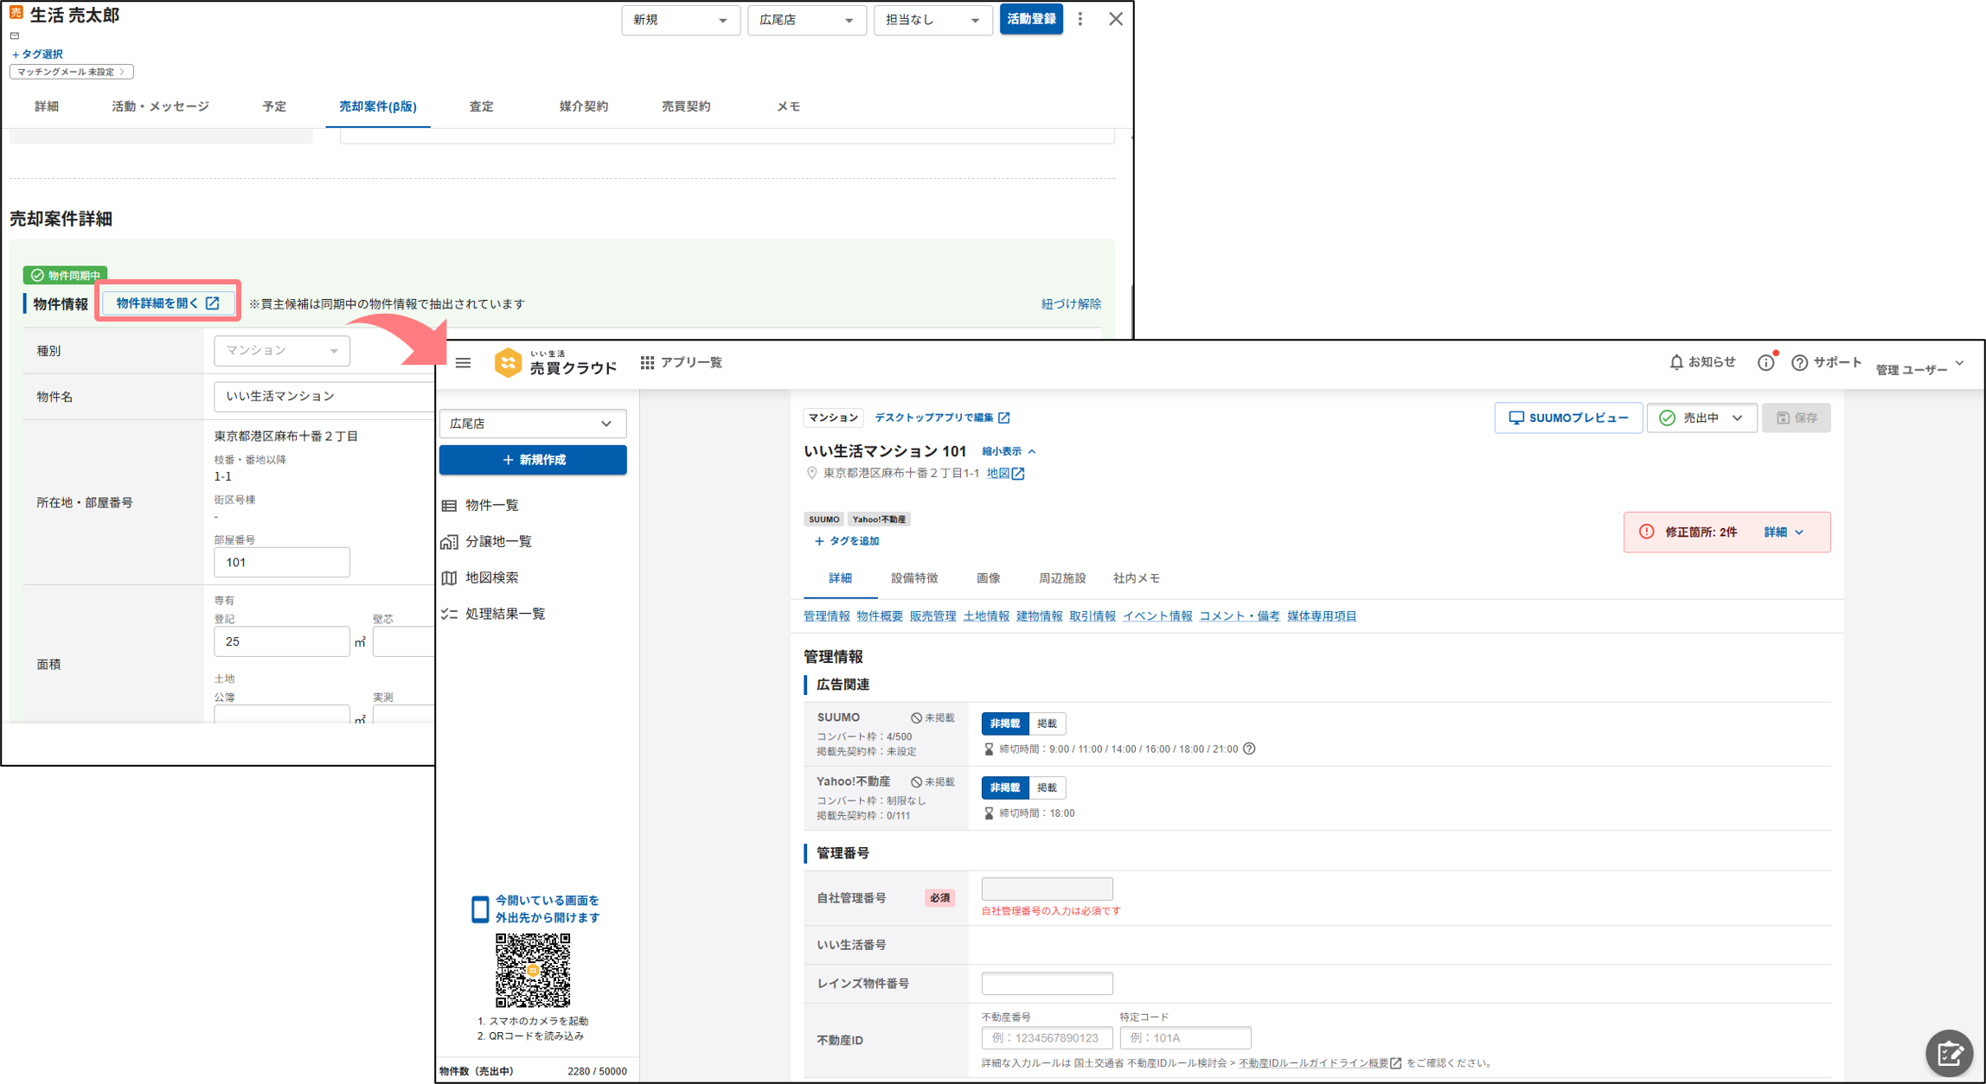The image size is (1986, 1084).
Task: Select 非掲載 for SUUMO
Action: point(1005,724)
